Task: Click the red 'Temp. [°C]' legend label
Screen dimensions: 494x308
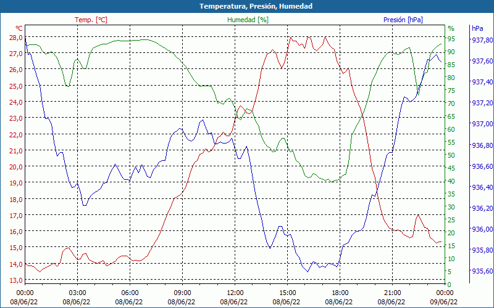Action: [x=91, y=20]
